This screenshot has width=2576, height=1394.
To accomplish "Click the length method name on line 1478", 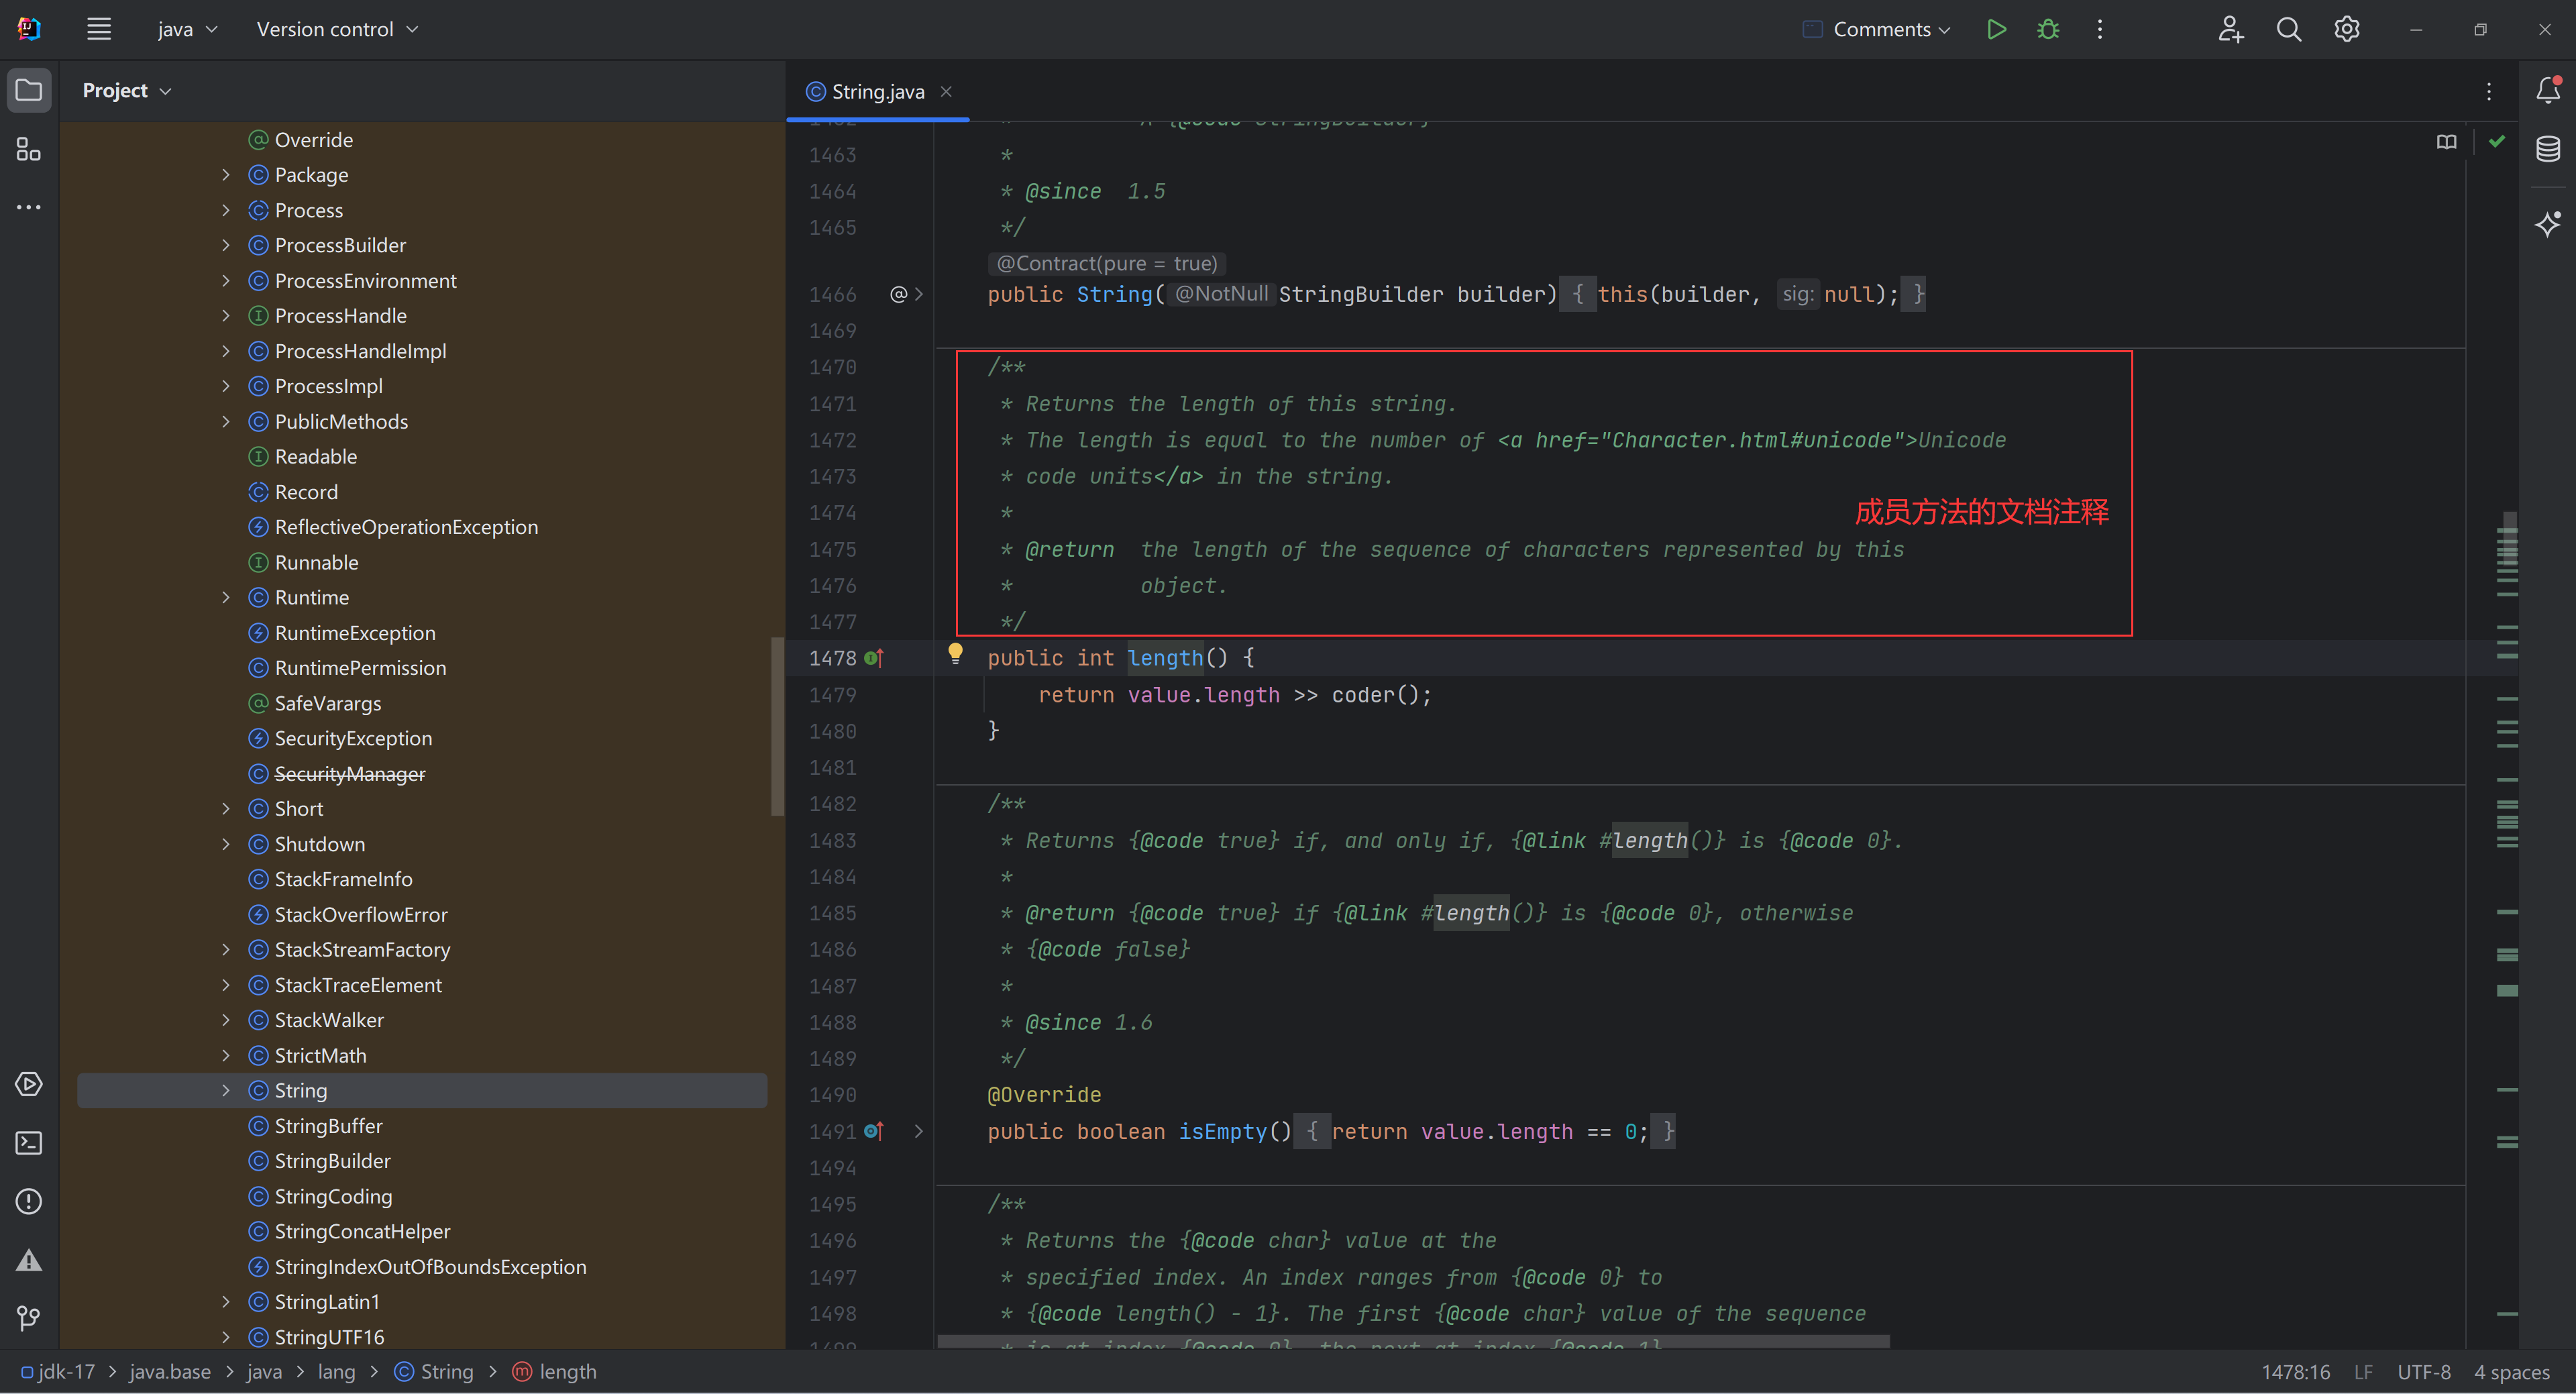I will click(1165, 658).
